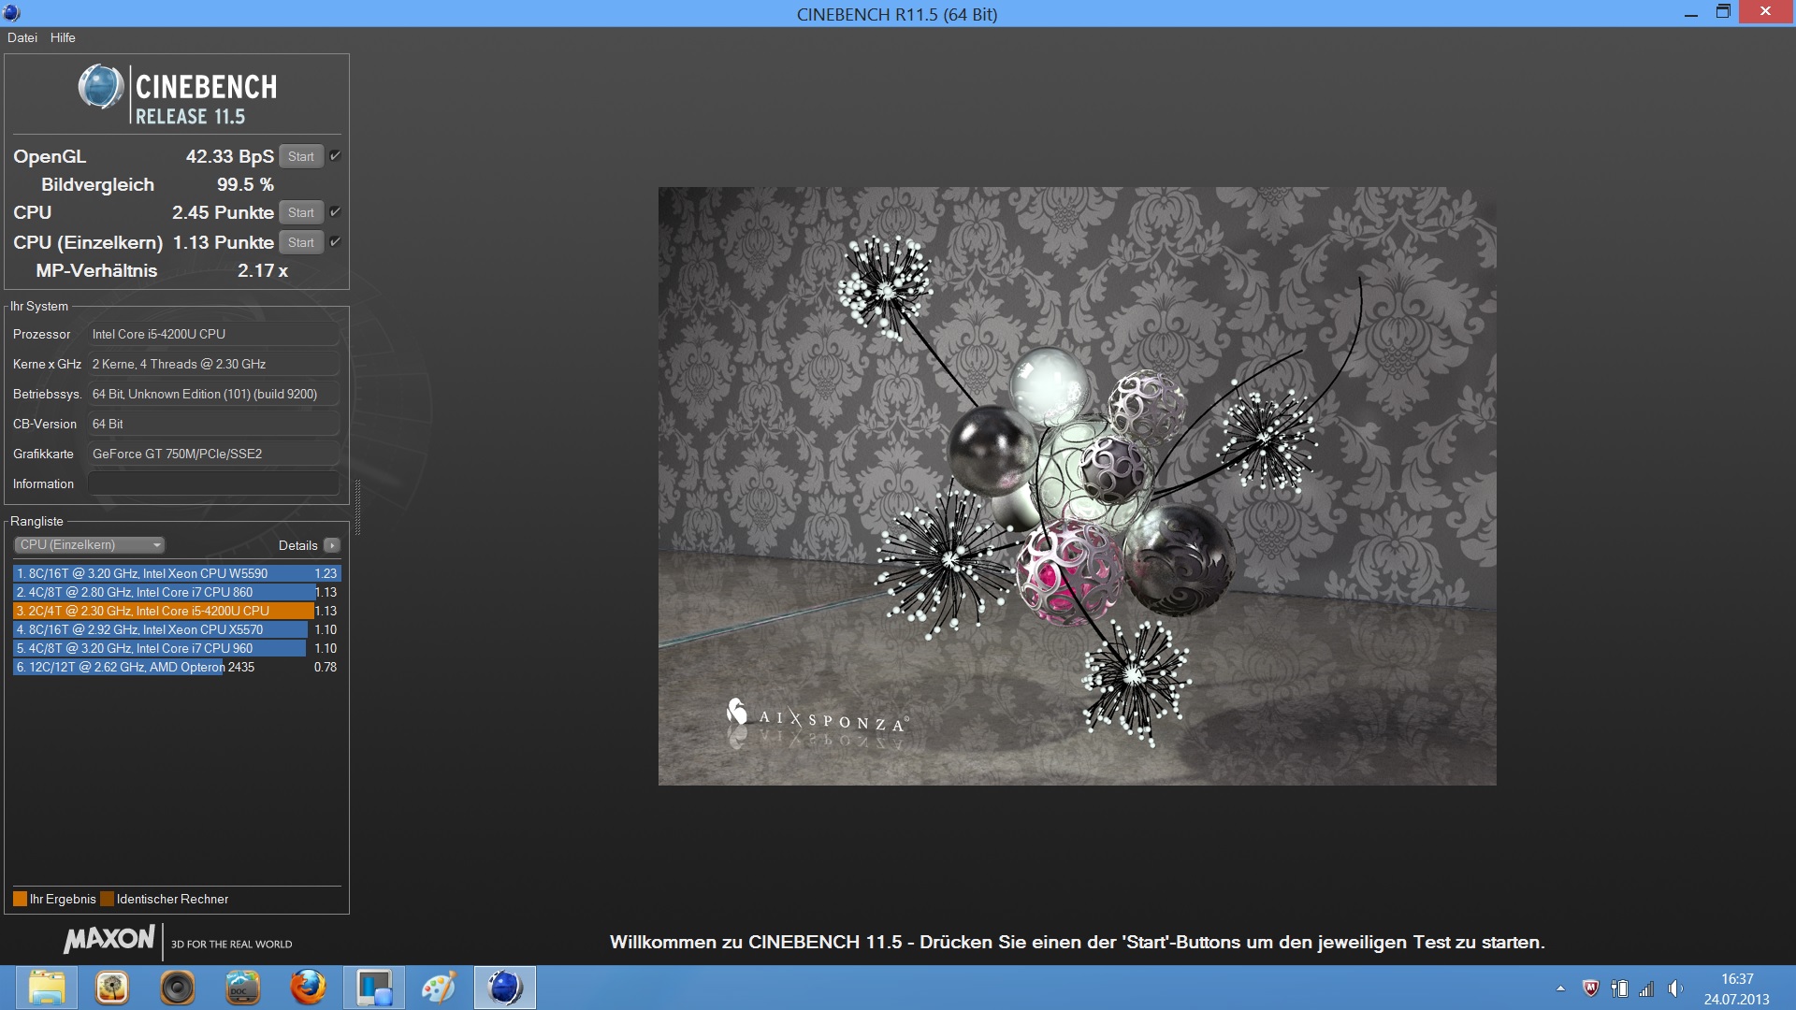Uncheck the OpenGL test checkbox

pyautogui.click(x=335, y=156)
